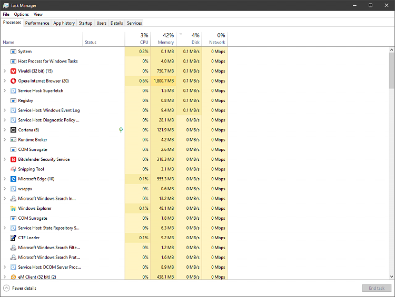This screenshot has height=297, width=395.
Task: Click the Registry process icon
Action: (x=13, y=100)
